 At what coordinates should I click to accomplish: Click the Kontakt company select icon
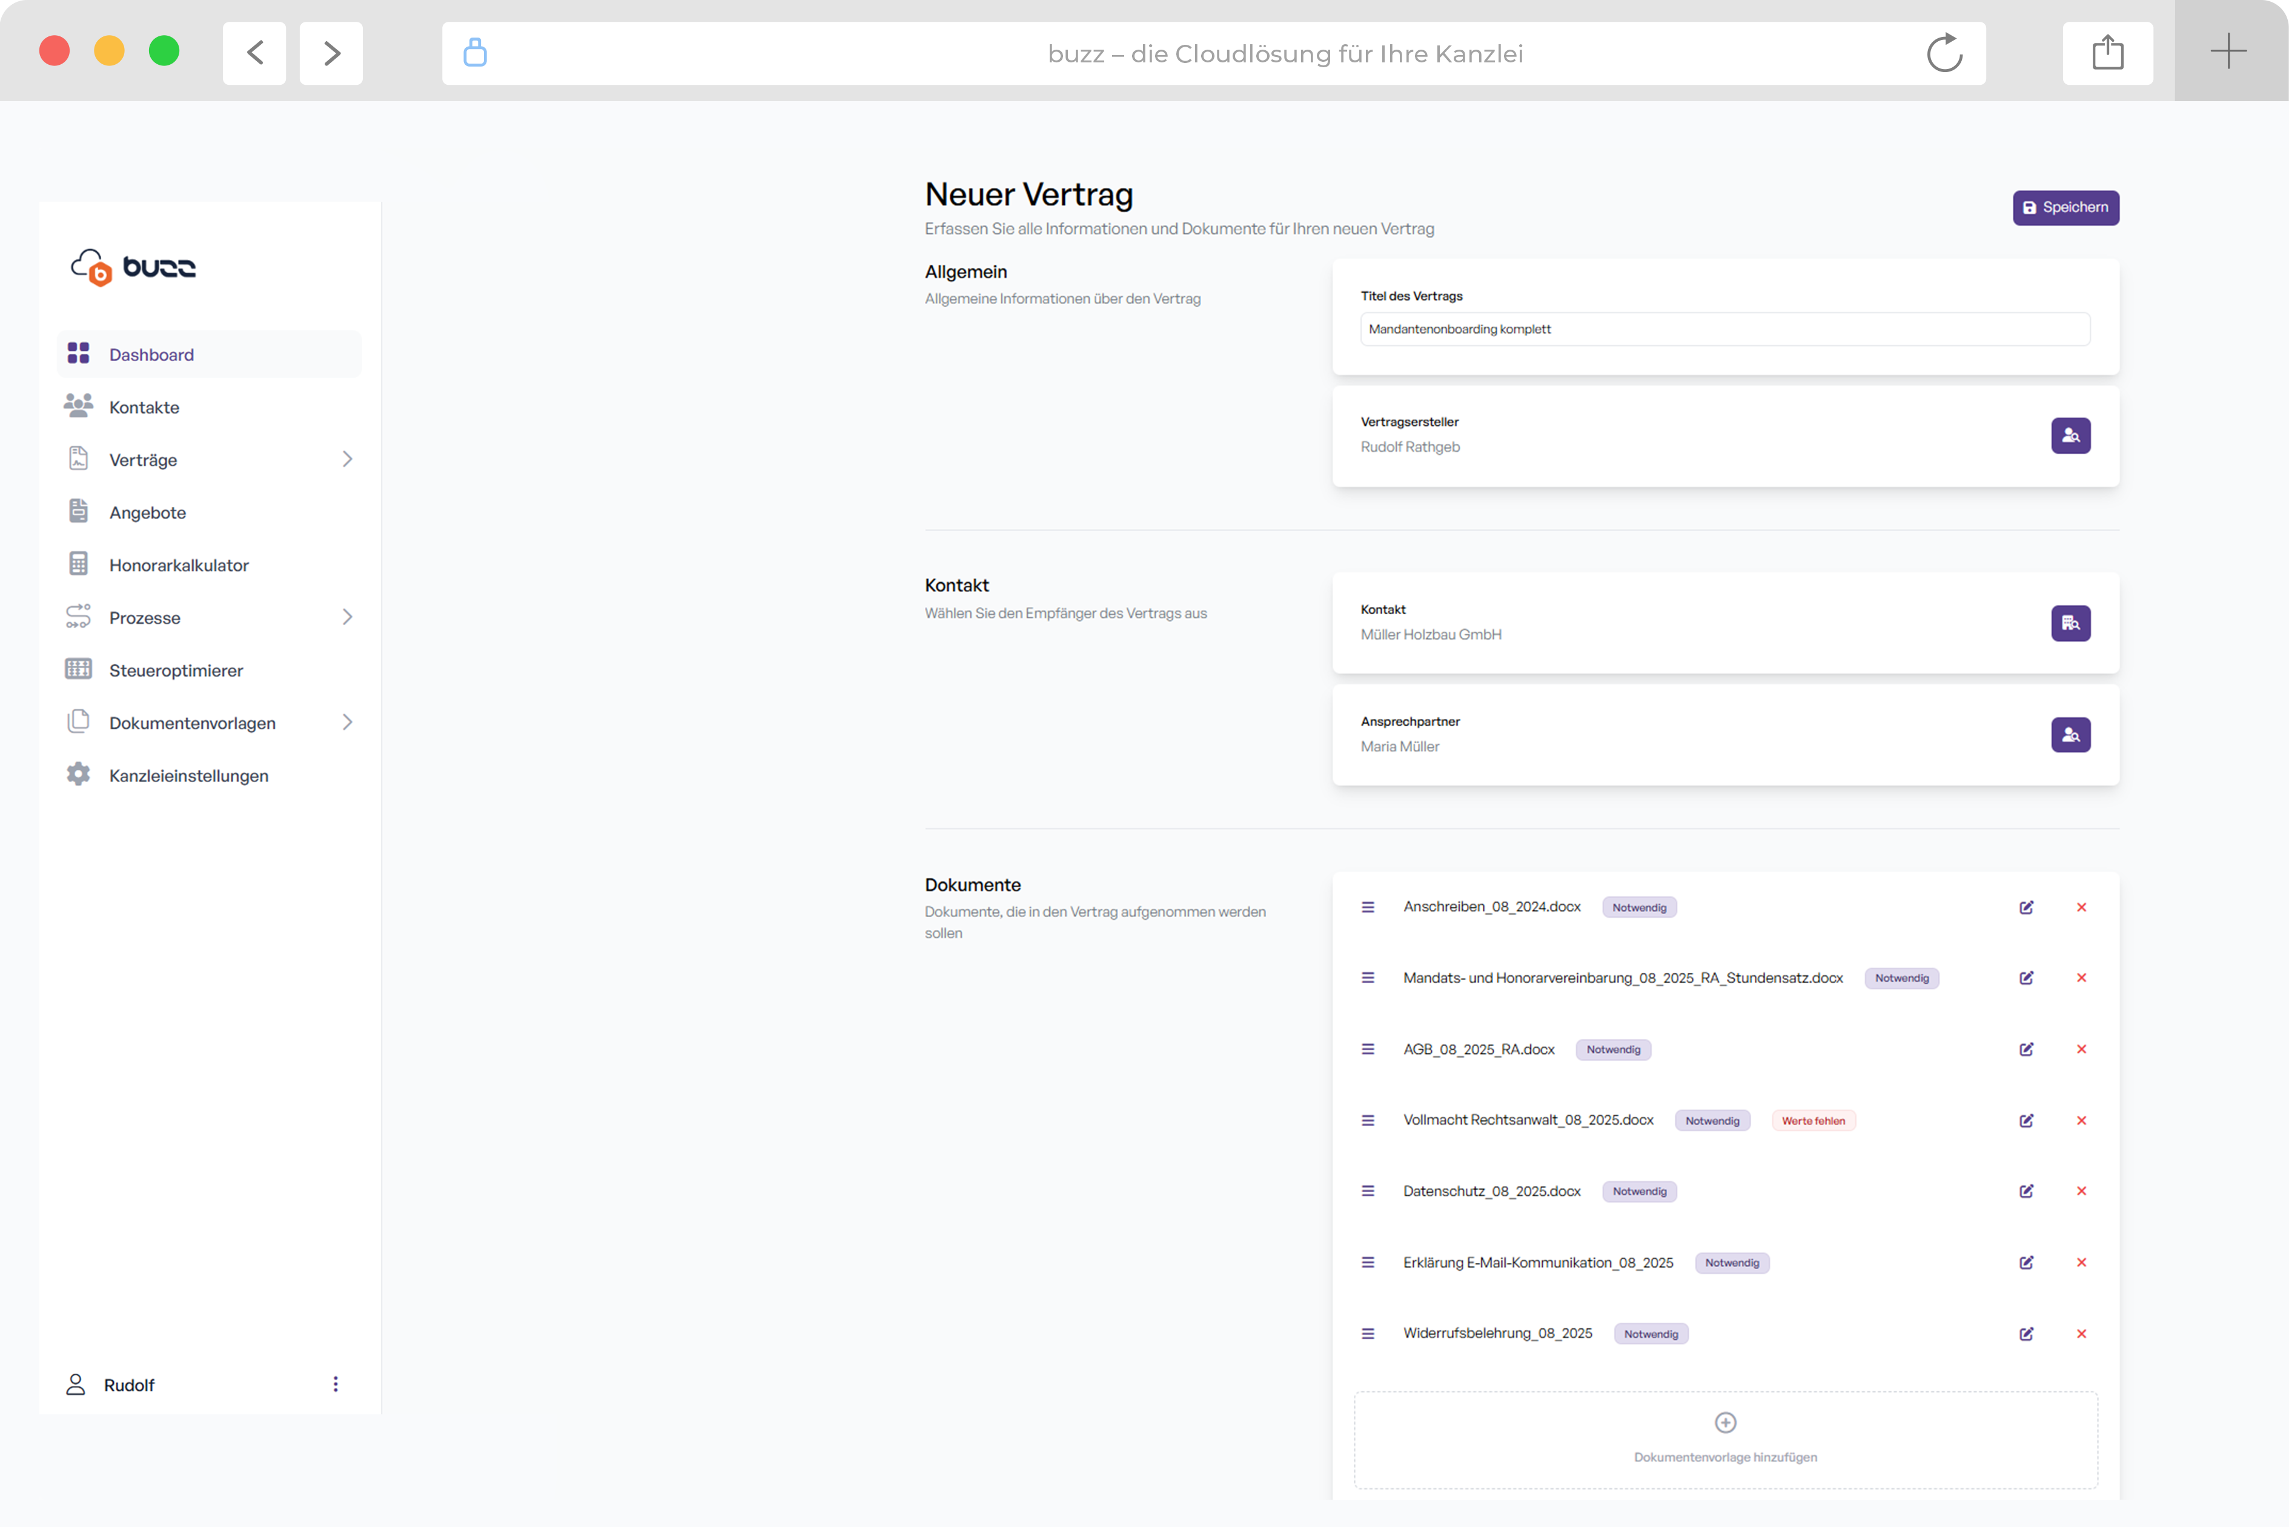pos(2070,623)
